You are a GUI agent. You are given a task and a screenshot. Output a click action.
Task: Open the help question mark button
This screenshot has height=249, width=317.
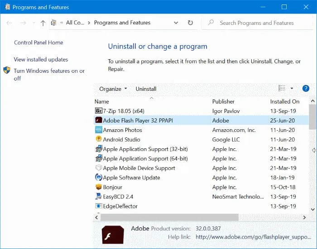(x=306, y=89)
